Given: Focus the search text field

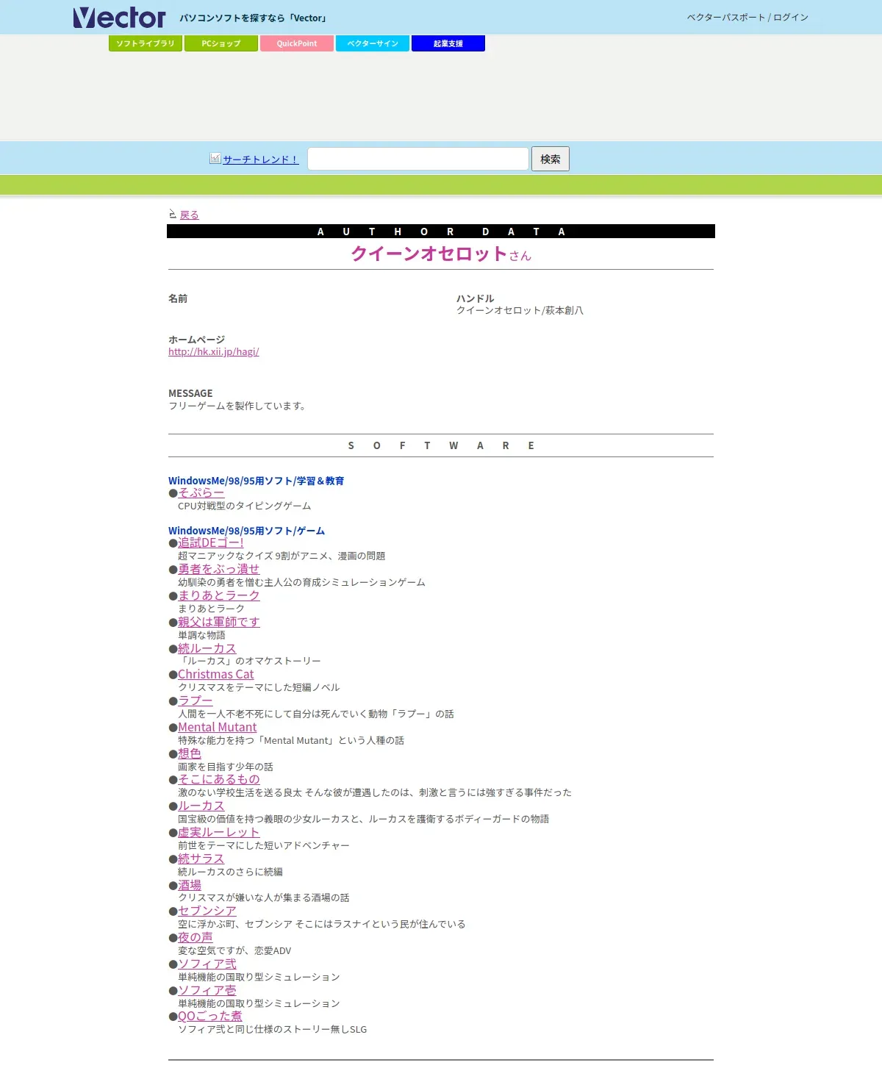Looking at the screenshot, I should click(x=418, y=159).
